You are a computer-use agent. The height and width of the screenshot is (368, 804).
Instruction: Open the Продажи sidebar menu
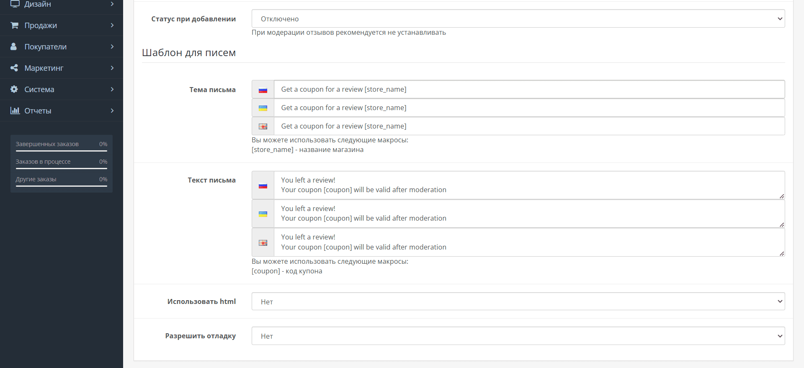pos(62,25)
